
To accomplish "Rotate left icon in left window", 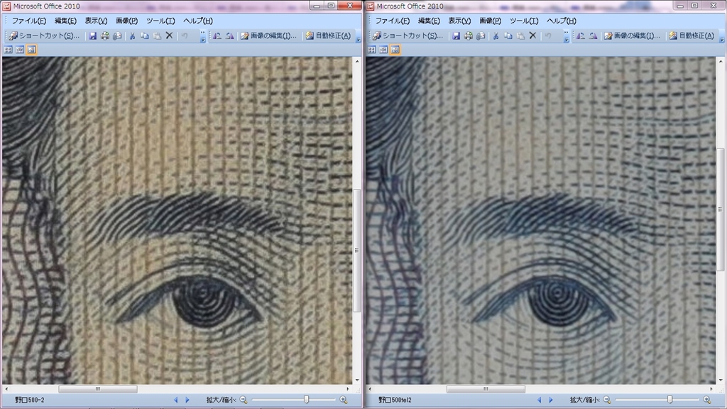I will 217,36.
